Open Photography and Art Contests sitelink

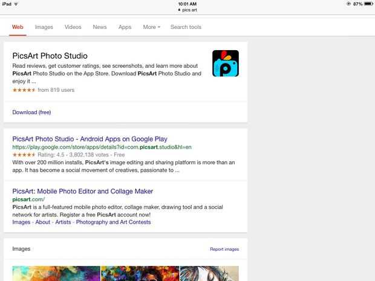click(113, 222)
